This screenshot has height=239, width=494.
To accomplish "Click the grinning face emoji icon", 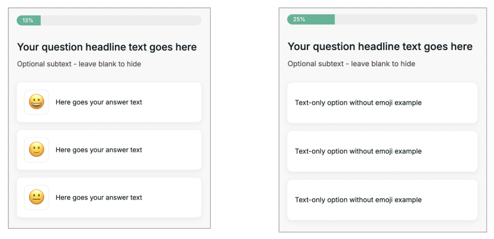I will 37,102.
